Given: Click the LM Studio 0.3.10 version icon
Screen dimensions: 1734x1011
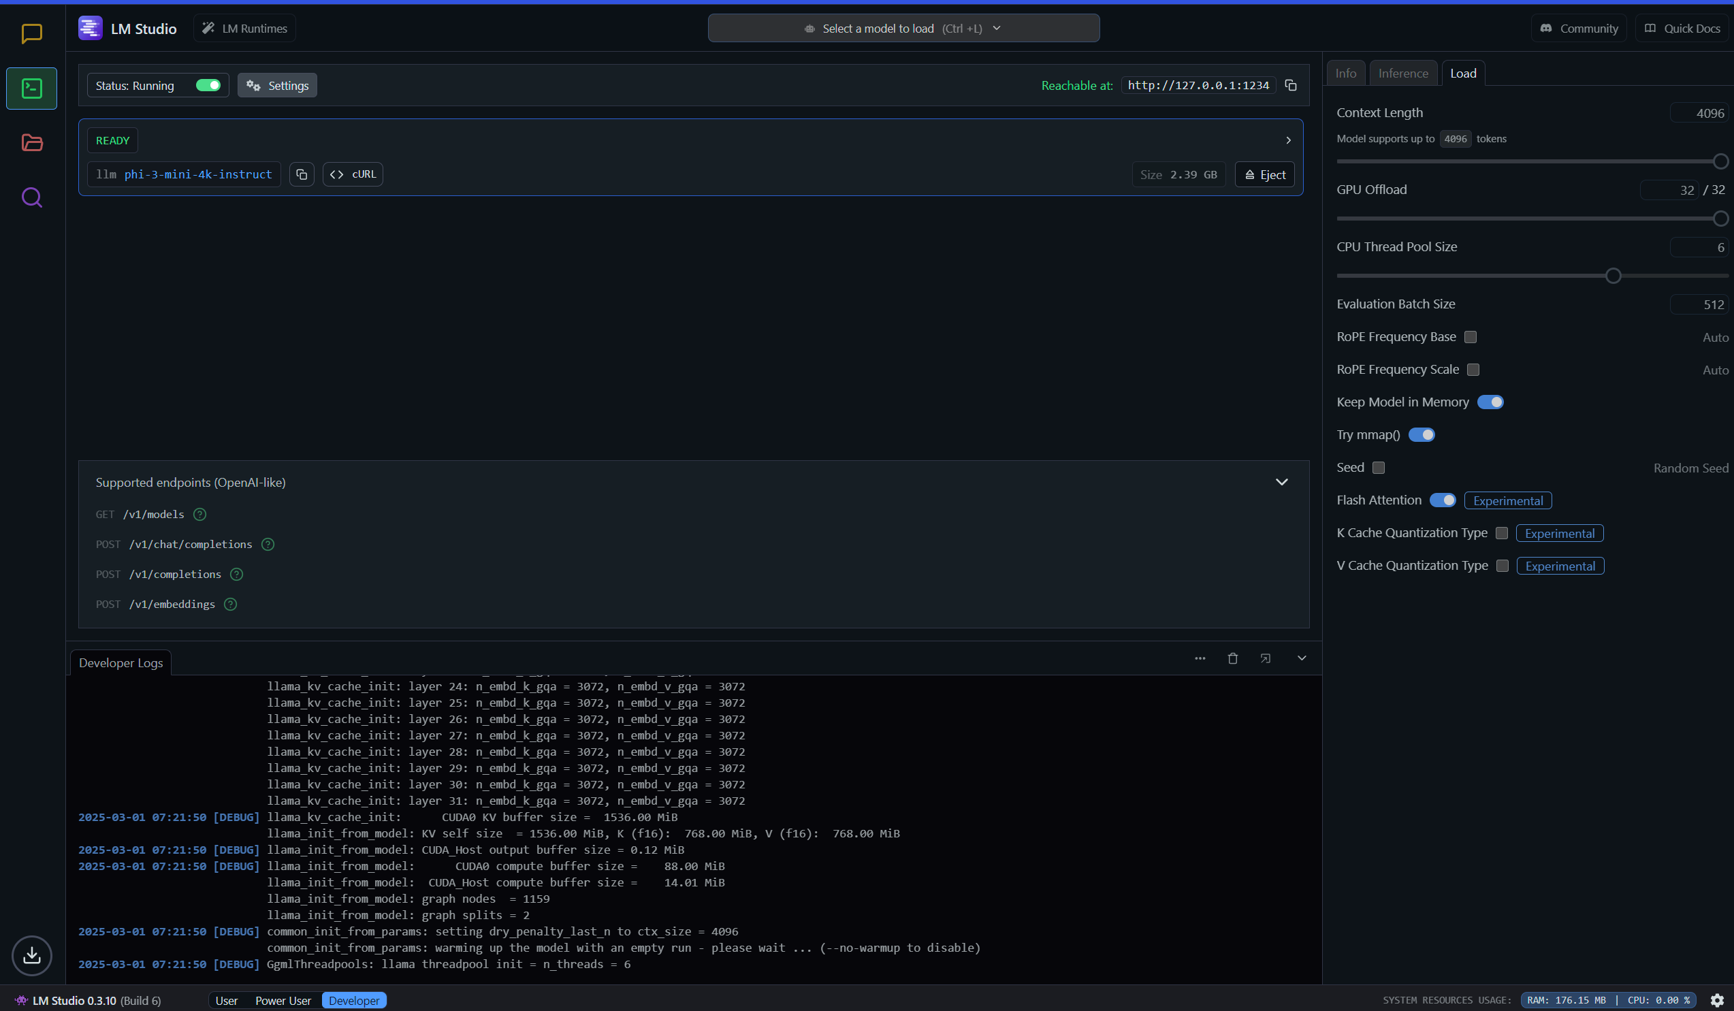Looking at the screenshot, I should pos(21,1000).
